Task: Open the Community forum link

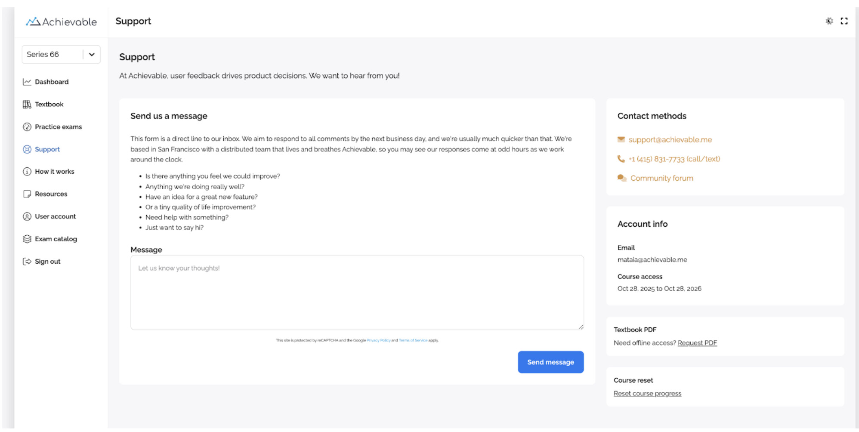Action: pos(661,178)
